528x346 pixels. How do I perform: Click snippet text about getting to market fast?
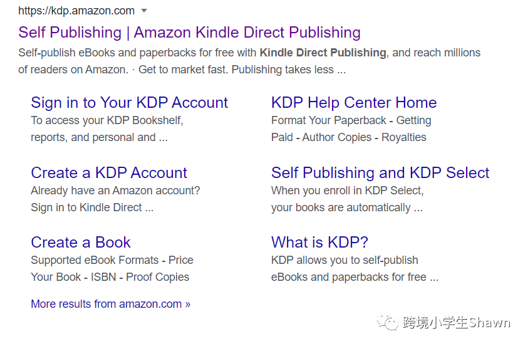242,70
